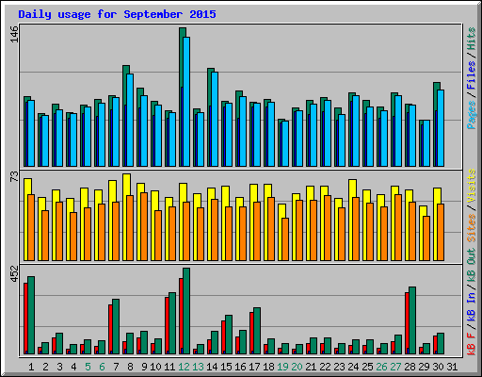Select day label '17' on x-axis

(254, 367)
